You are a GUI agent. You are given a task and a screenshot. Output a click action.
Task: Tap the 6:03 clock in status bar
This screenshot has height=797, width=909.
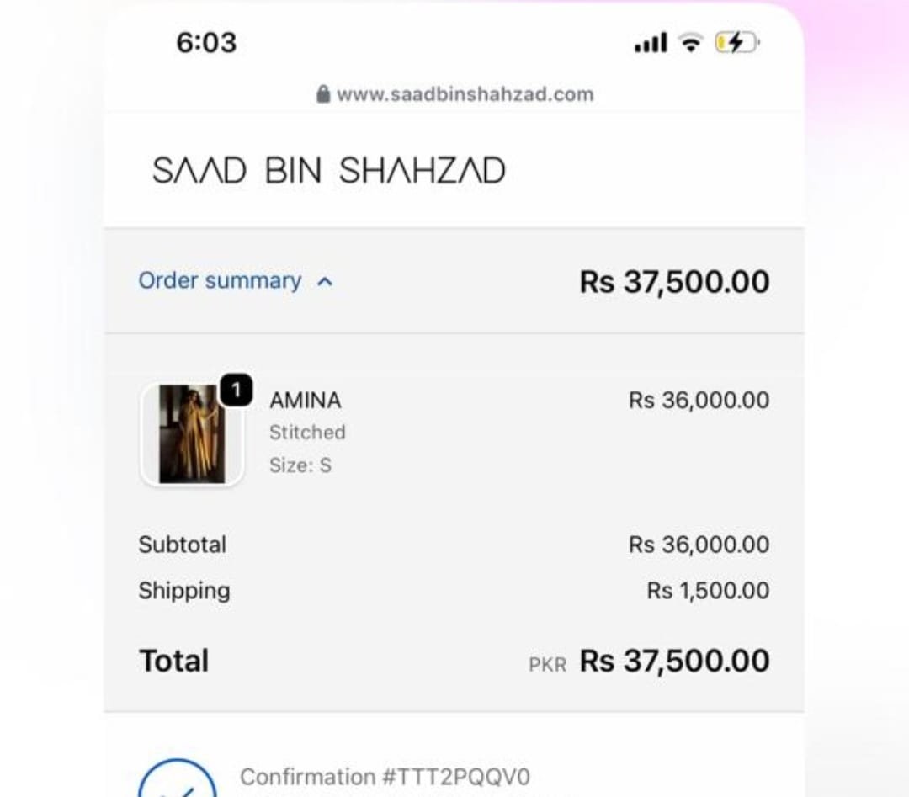[206, 43]
